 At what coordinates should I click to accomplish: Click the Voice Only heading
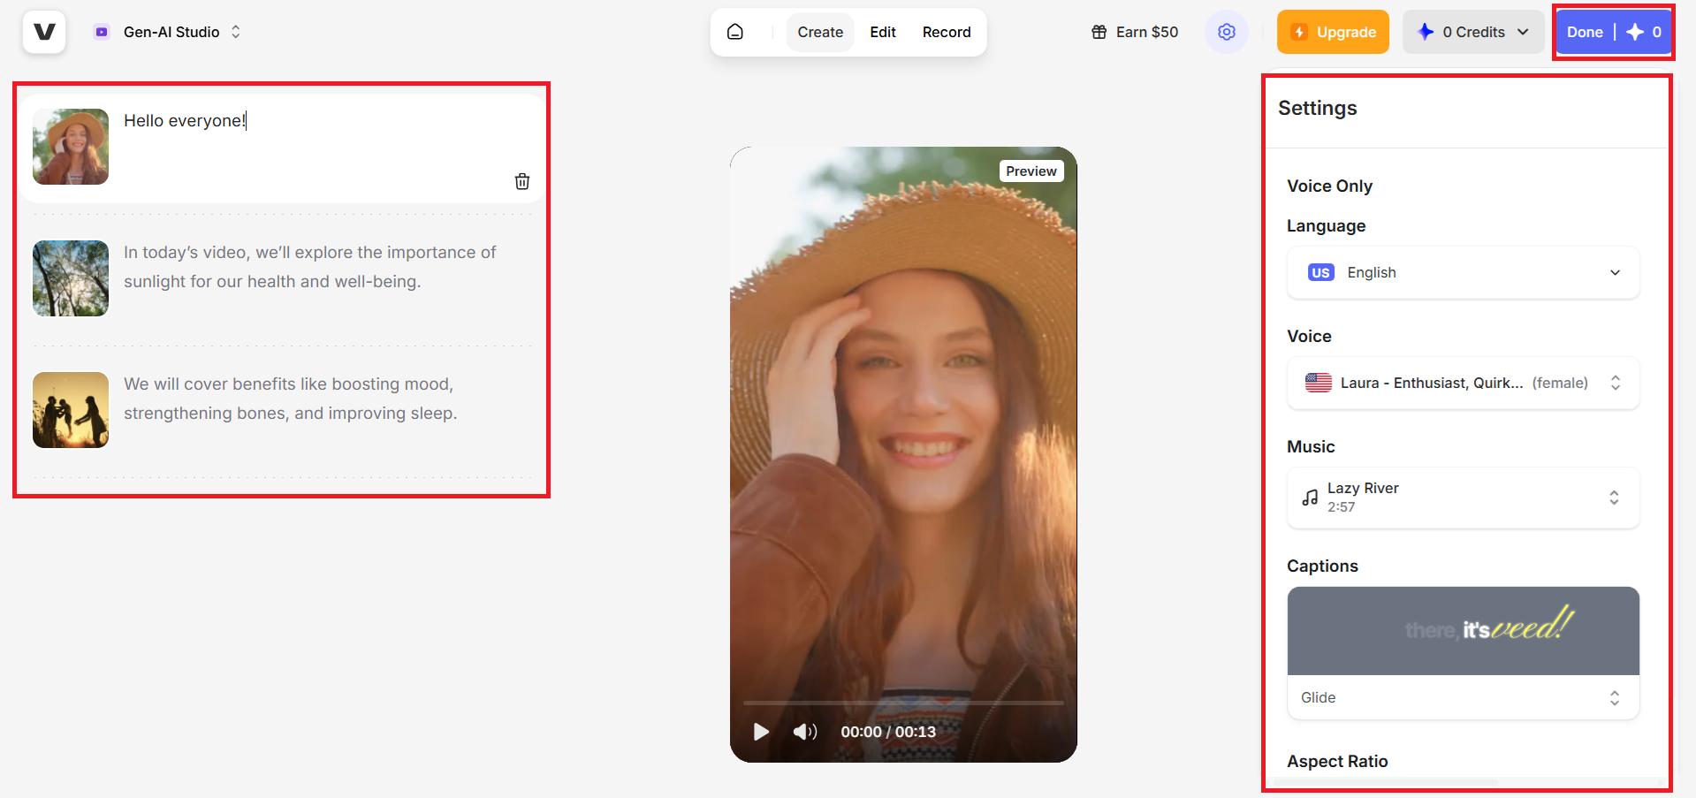tap(1329, 186)
